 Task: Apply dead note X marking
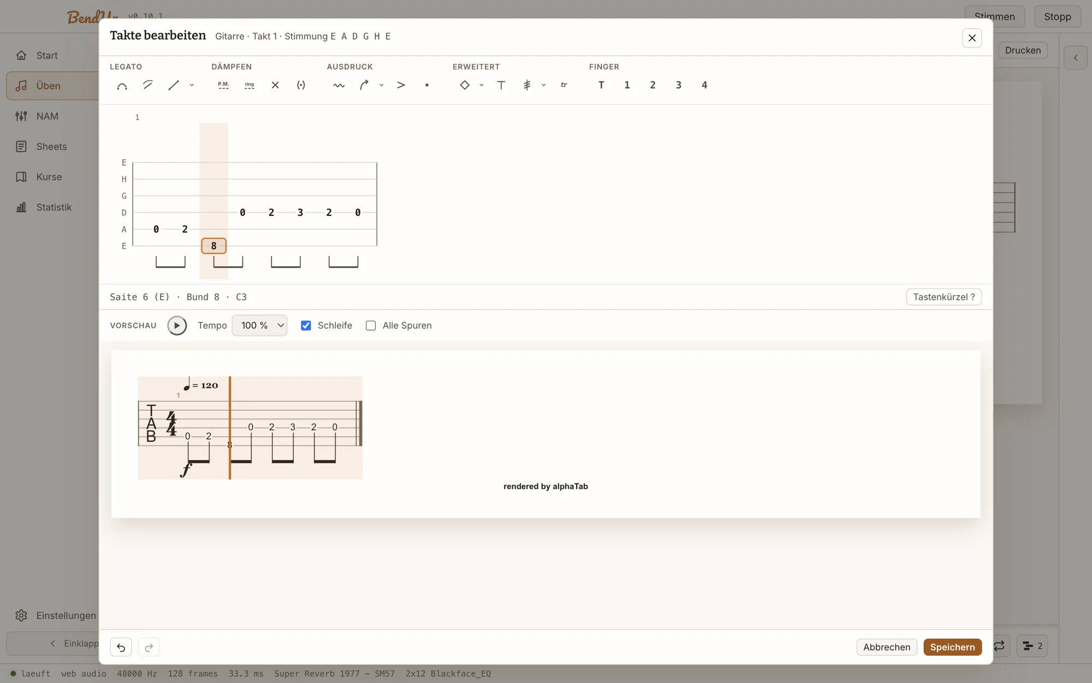275,85
